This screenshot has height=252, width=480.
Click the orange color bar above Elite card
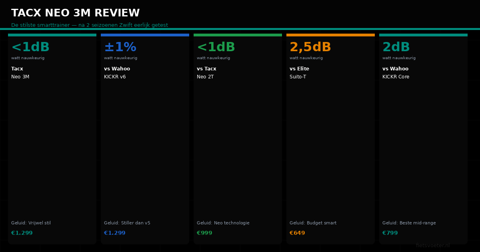click(x=330, y=35)
